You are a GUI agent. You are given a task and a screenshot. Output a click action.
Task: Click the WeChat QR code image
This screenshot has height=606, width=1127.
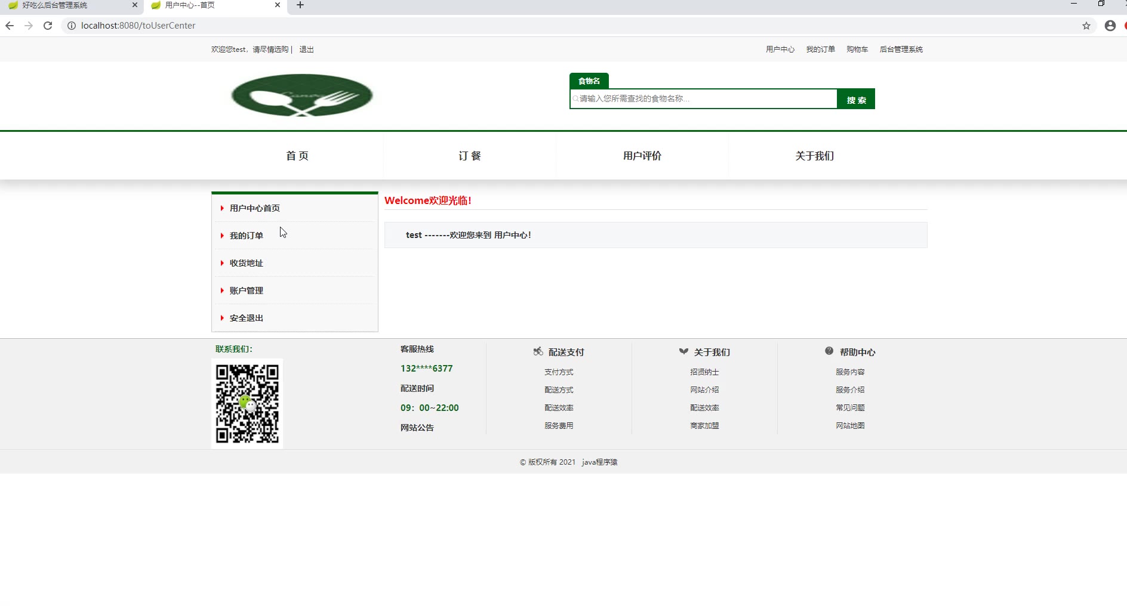click(247, 404)
